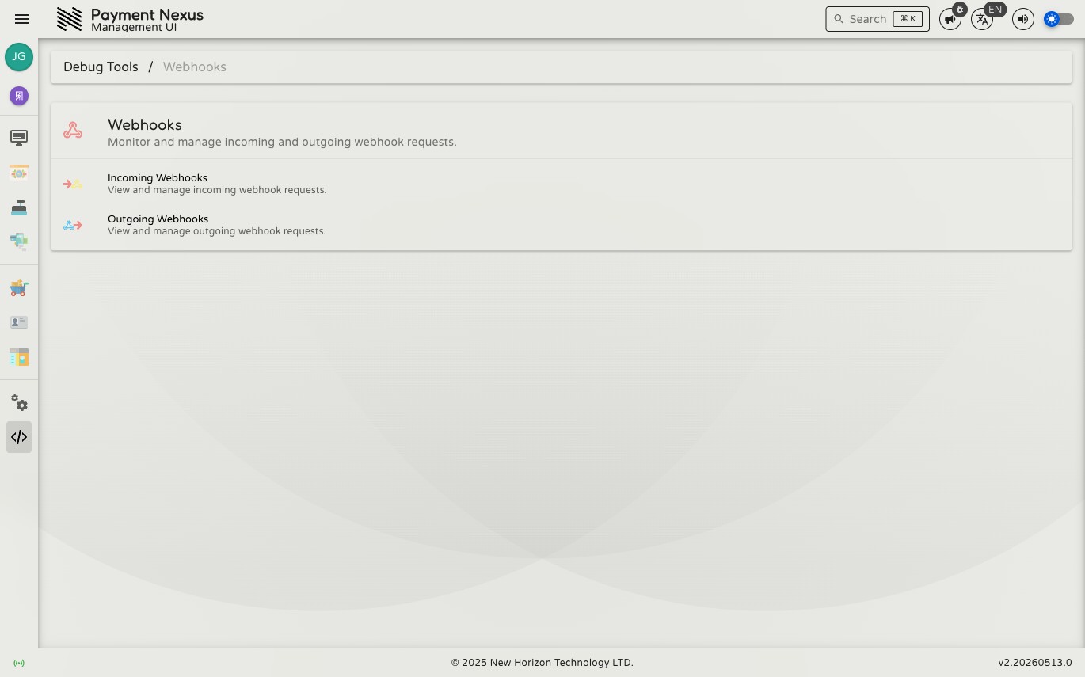Click the ⌘K shortcut hint
The width and height of the screenshot is (1085, 677).
[908, 19]
